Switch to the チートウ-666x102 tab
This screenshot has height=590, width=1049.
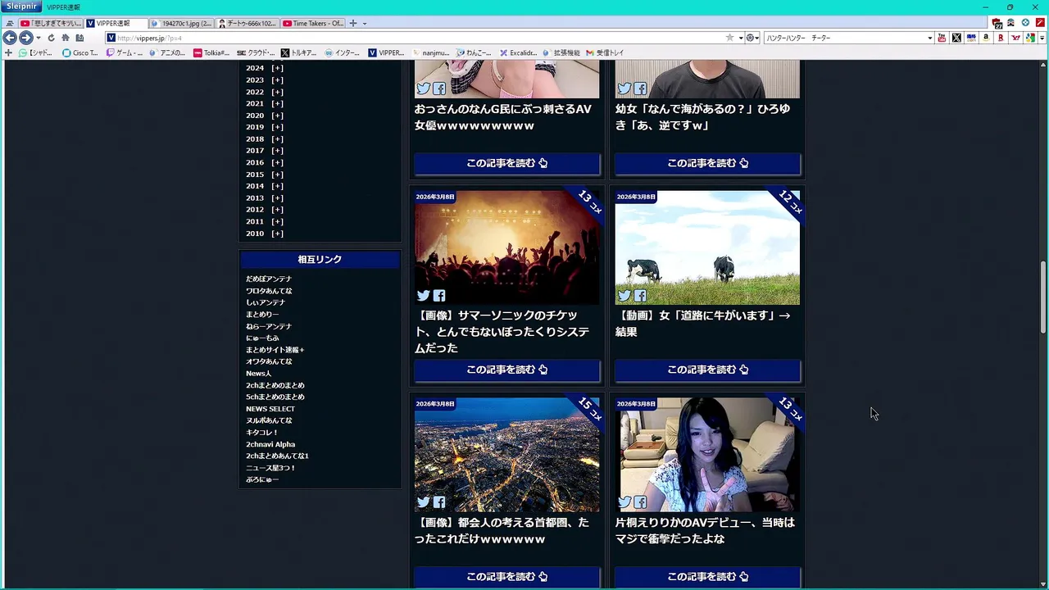(247, 23)
